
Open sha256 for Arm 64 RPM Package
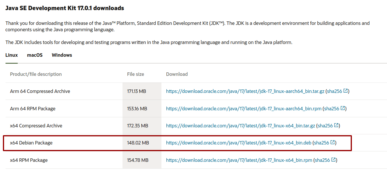(332, 109)
